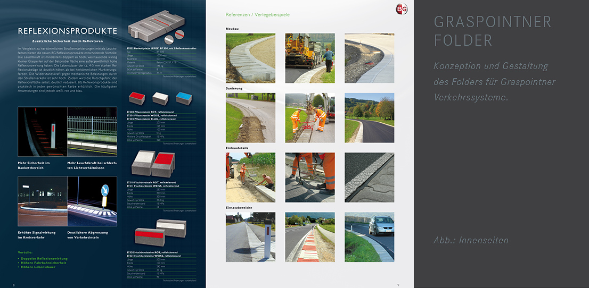Click the 'Abb.: Innenseiten' caption
Image resolution: width=589 pixels, height=288 pixels.
pyautogui.click(x=471, y=240)
